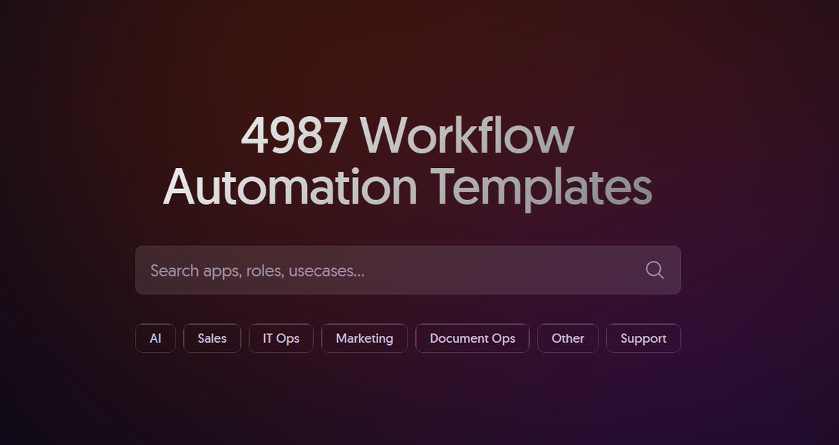This screenshot has width=839, height=445.
Task: Pick the Document Ops category filter
Action: (473, 339)
